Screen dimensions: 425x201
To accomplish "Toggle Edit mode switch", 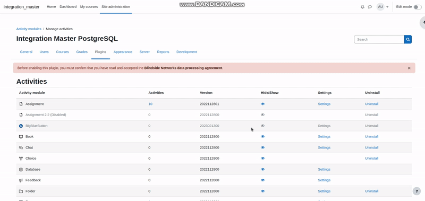I will pos(418,7).
